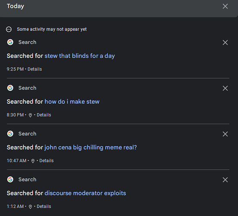View Details for the 1:12 AM search

click(44, 206)
